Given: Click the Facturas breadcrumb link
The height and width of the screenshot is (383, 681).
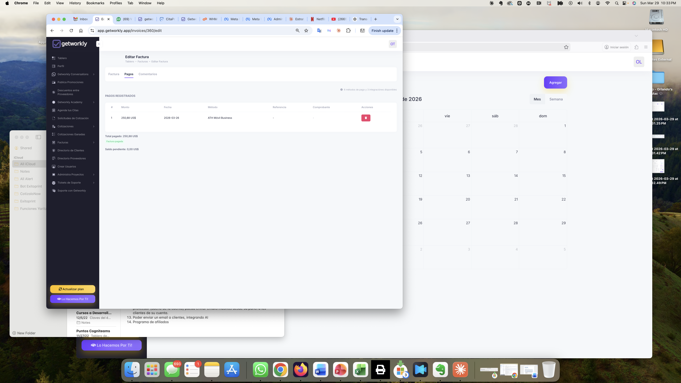Looking at the screenshot, I should click(x=143, y=61).
